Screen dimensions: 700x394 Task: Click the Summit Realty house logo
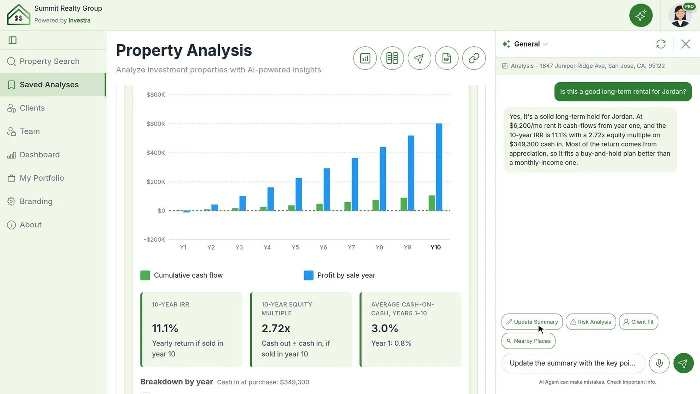(x=18, y=15)
